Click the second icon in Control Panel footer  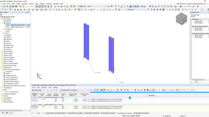click(196, 82)
